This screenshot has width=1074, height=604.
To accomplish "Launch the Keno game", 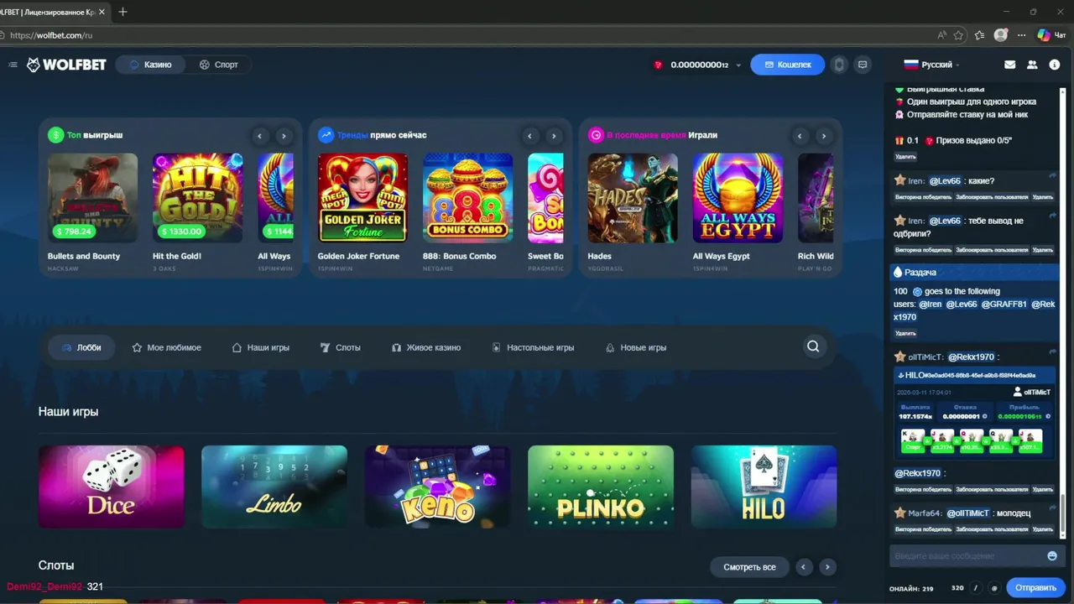I will click(437, 487).
